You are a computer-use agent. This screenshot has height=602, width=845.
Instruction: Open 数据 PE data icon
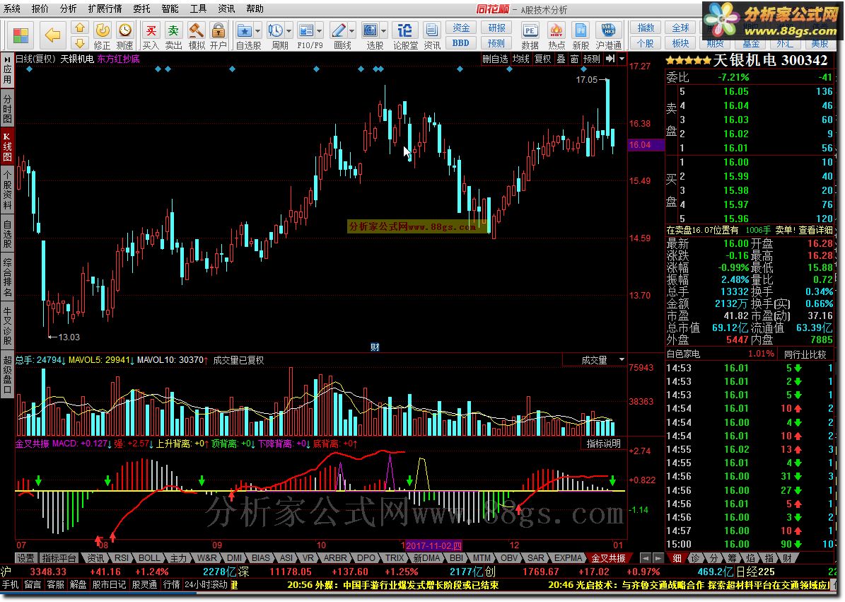[530, 35]
